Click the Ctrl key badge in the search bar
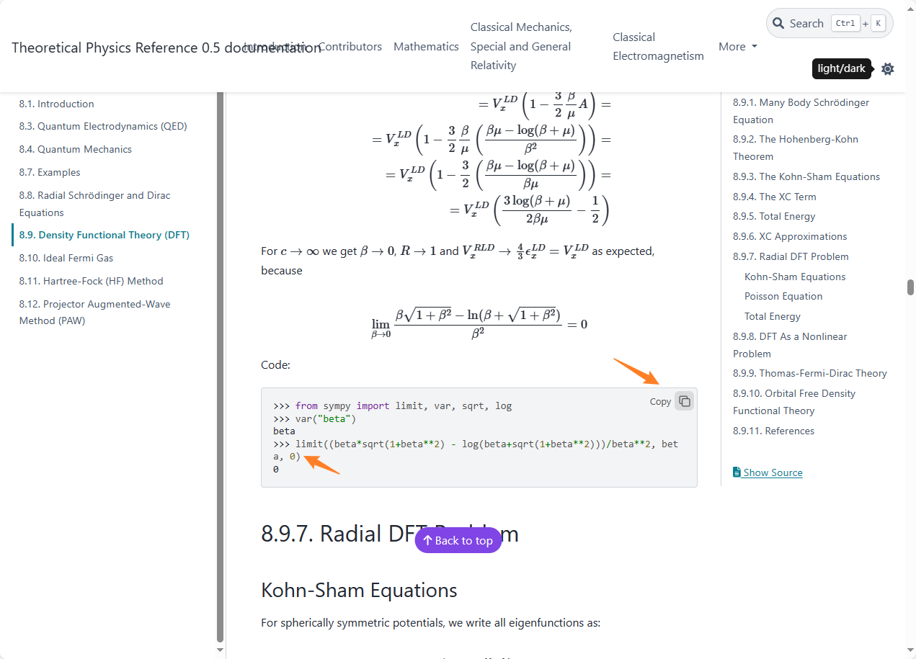 845,22
